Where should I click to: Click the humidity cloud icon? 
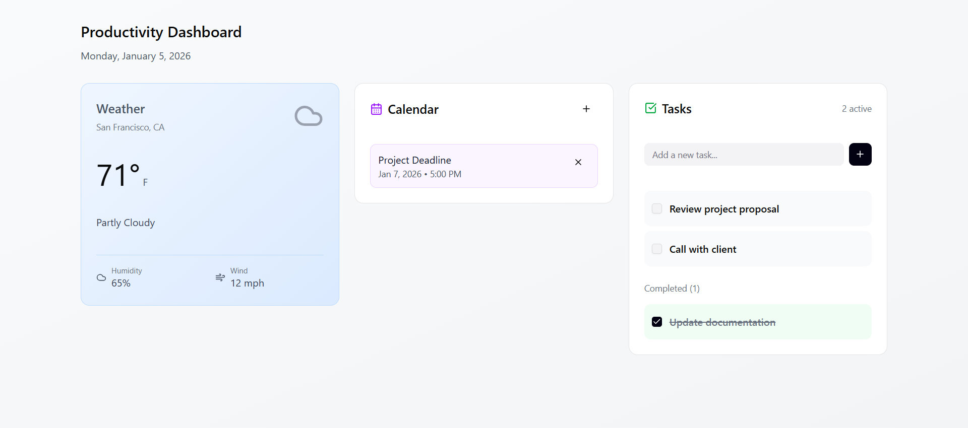coord(101,277)
